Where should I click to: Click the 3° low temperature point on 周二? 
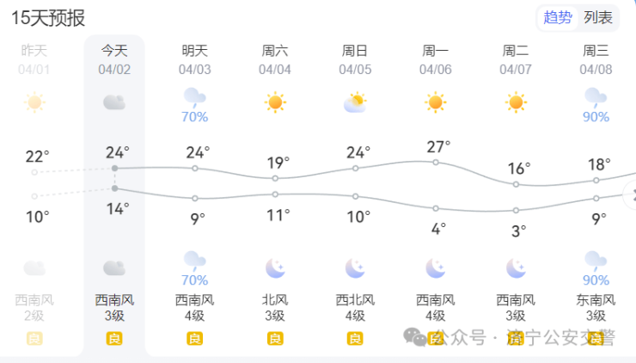pos(516,210)
